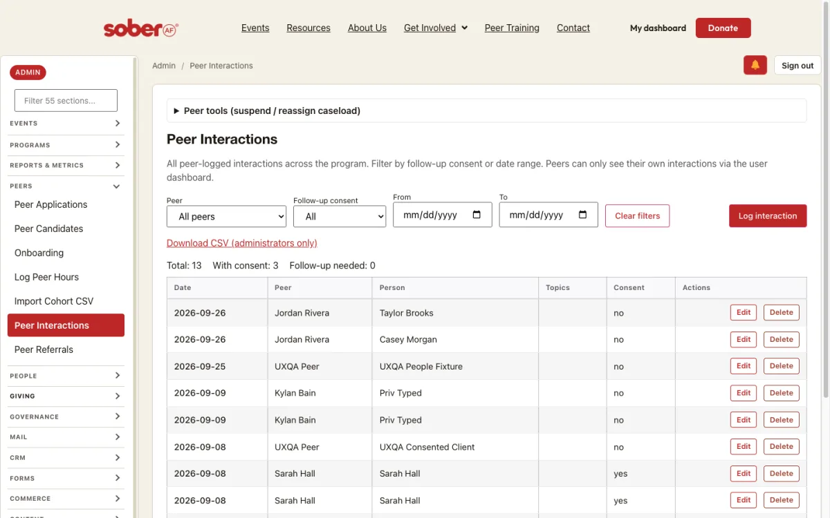The height and width of the screenshot is (518, 830).
Task: Expand the Events sidebar section
Action: tap(66, 124)
